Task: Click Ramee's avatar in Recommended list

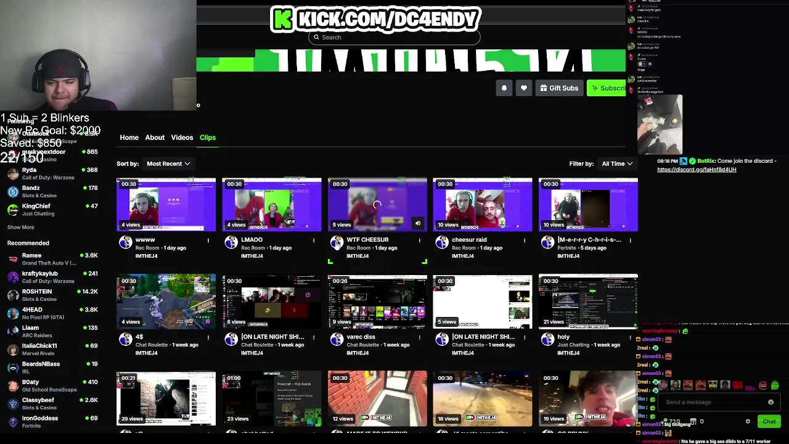Action: point(13,259)
